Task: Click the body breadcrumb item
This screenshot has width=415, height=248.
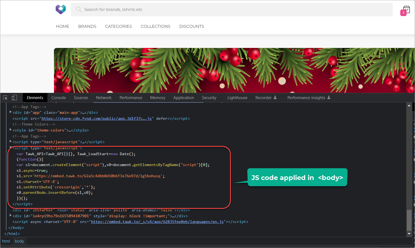Action: (x=19, y=241)
